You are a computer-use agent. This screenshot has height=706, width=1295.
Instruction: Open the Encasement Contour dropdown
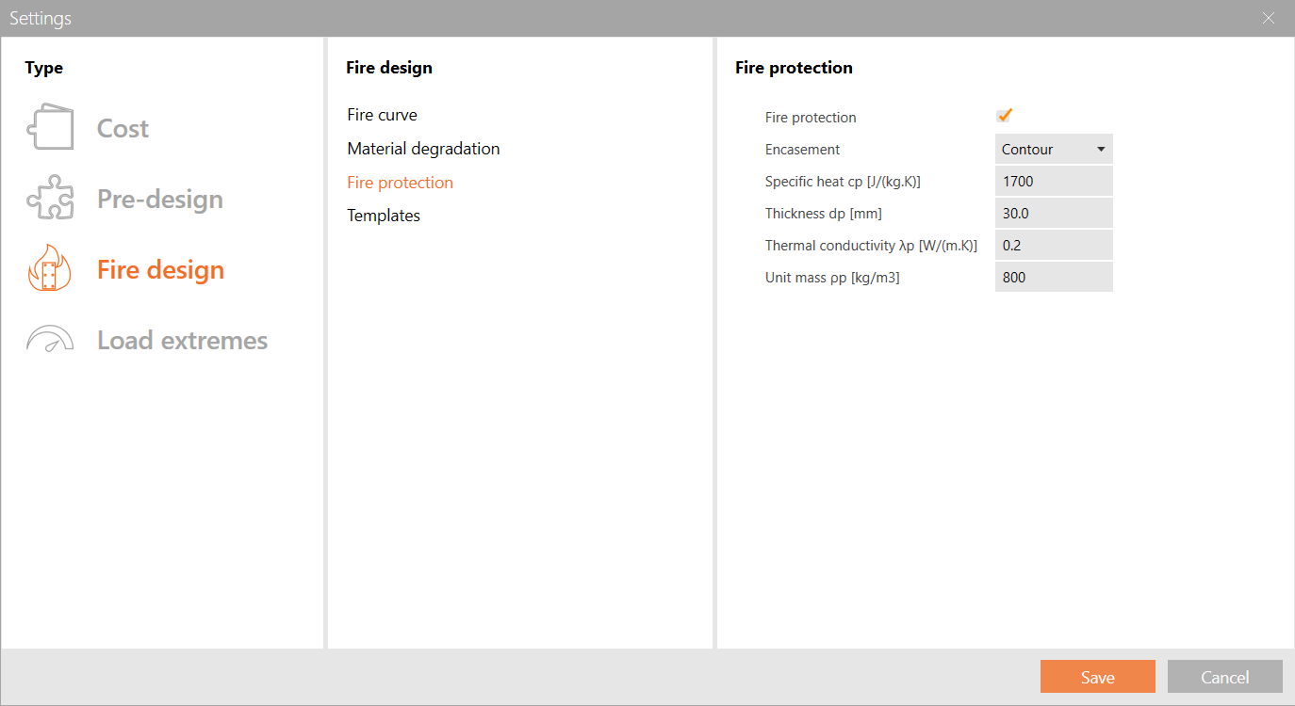tap(1054, 149)
